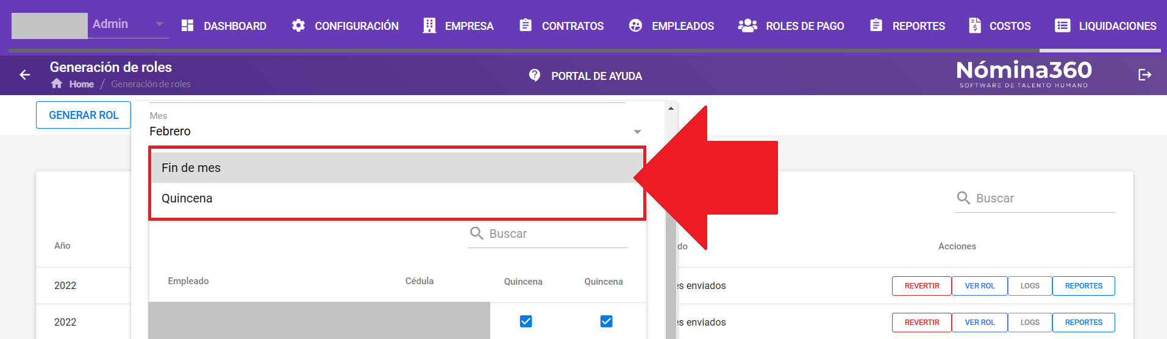Click the GENERAR ROL button
Image resolution: width=1167 pixels, height=339 pixels.
[x=84, y=115]
